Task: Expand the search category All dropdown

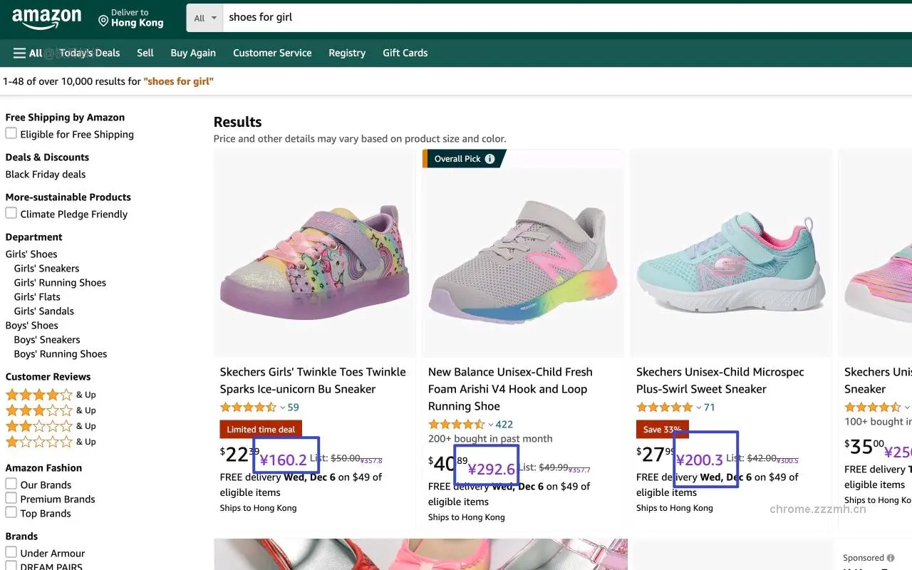Action: point(205,18)
